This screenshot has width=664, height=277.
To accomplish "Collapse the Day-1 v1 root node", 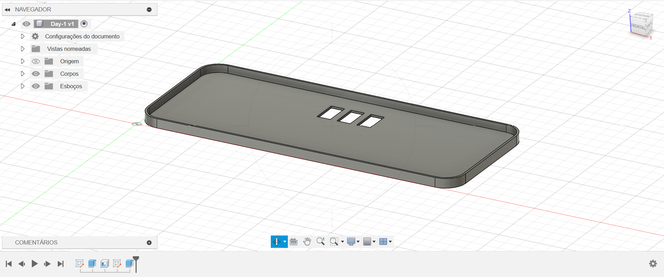I will point(13,24).
